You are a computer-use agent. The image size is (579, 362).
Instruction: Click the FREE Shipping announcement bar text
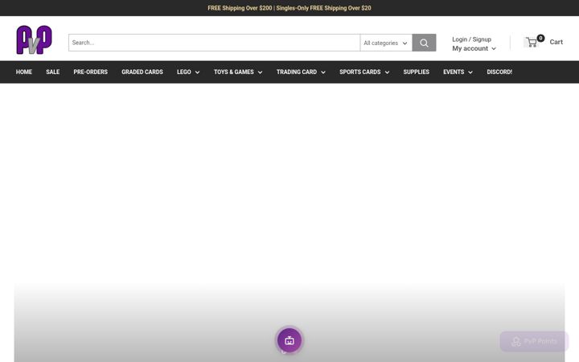[x=289, y=8]
